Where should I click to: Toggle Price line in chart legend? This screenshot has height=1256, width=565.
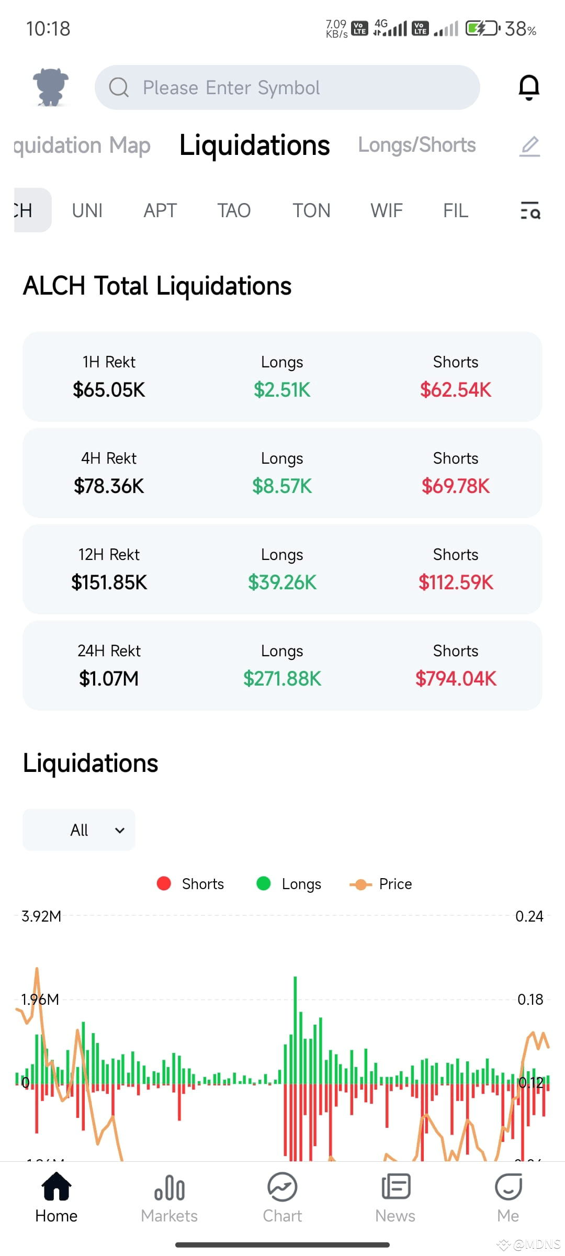380,884
